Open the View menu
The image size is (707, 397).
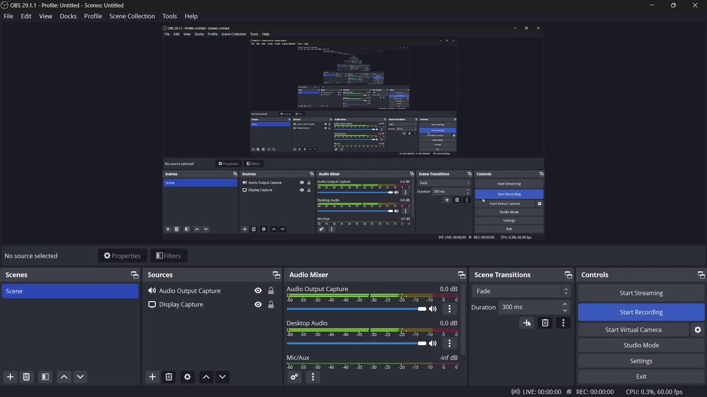45,16
